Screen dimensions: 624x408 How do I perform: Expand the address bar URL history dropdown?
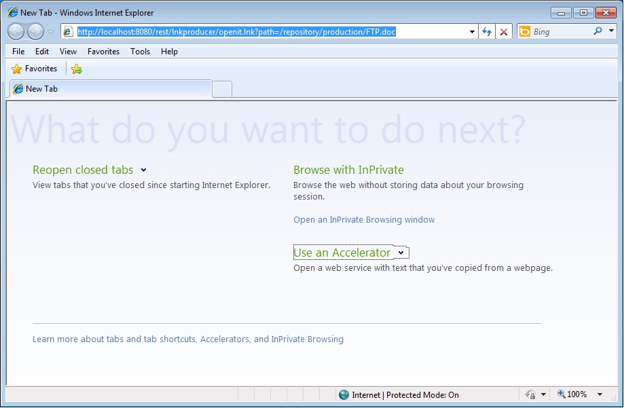coord(472,32)
